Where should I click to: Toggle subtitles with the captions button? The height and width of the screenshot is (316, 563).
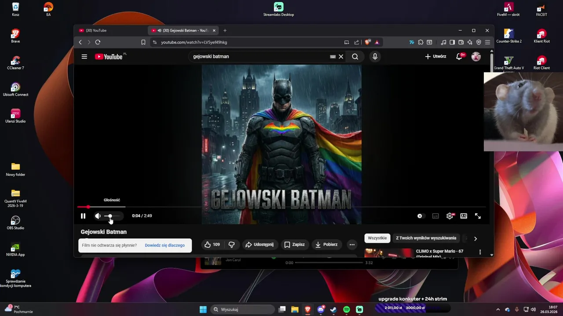pyautogui.click(x=435, y=216)
